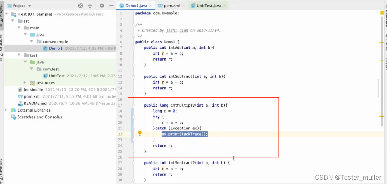
Task: Collapse the com.example package arrow
Action: (x=31, y=42)
